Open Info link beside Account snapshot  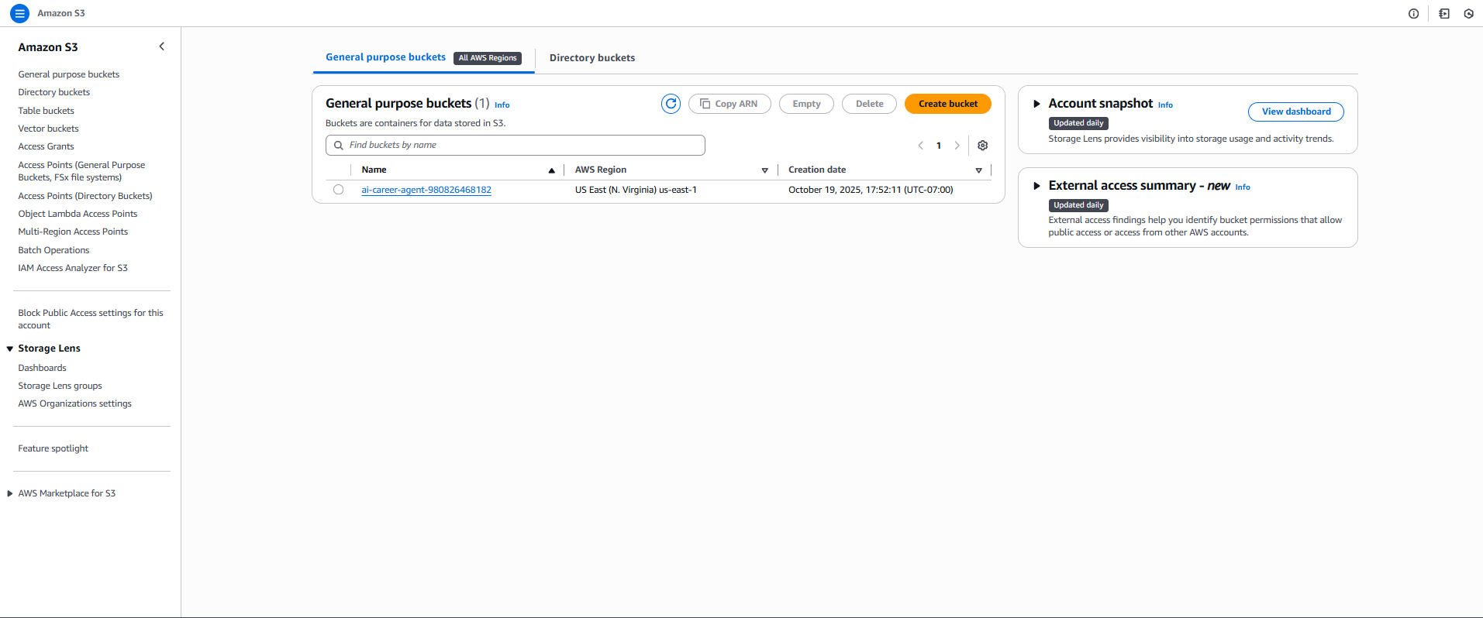tap(1165, 105)
